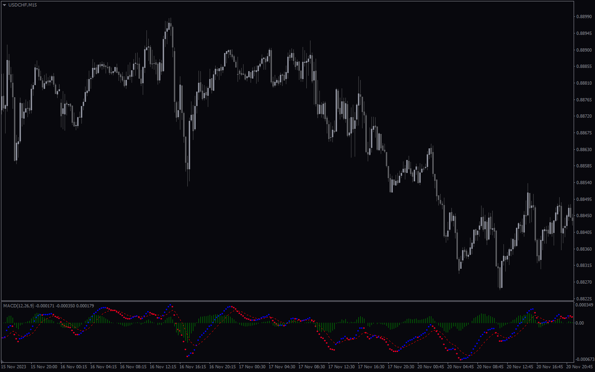The height and width of the screenshot is (372, 595).
Task: Click price level 0.88810 on the scale
Action: (x=584, y=83)
